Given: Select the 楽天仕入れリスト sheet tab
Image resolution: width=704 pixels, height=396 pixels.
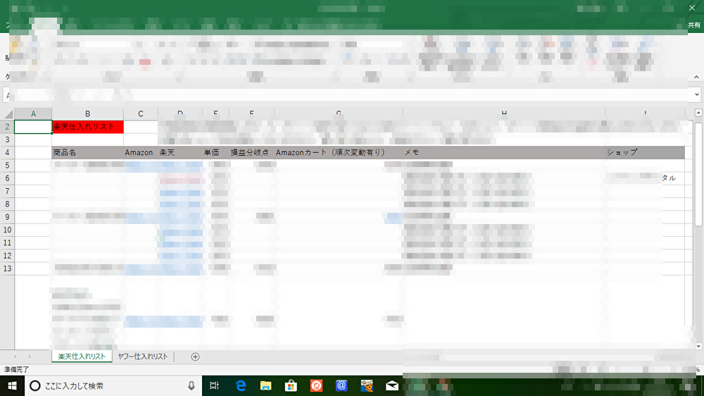Looking at the screenshot, I should point(82,357).
